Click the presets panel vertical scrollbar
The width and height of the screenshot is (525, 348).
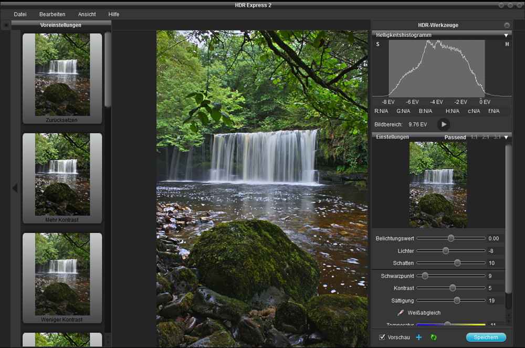point(108,70)
